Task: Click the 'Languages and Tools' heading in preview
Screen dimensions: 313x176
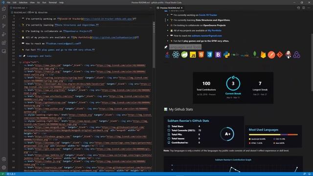Action: (185, 47)
